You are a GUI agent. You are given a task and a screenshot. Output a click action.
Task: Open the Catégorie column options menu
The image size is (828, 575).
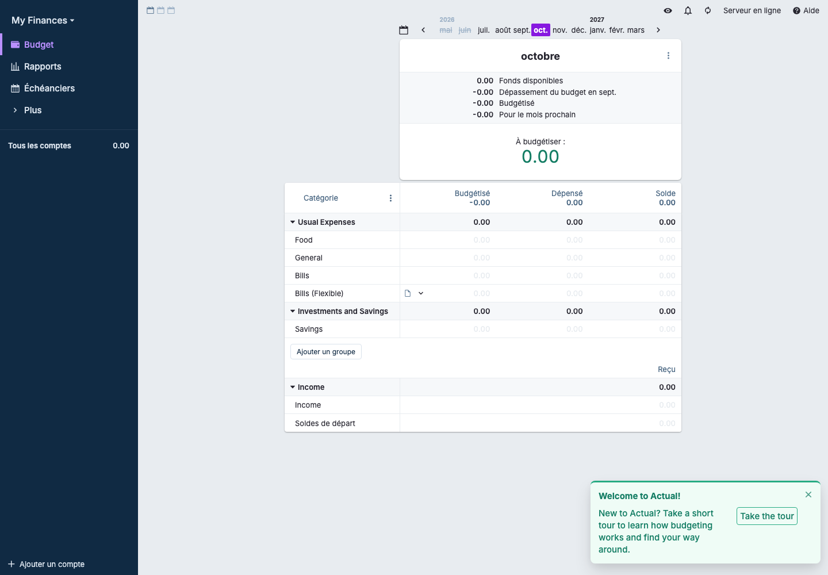coord(390,198)
